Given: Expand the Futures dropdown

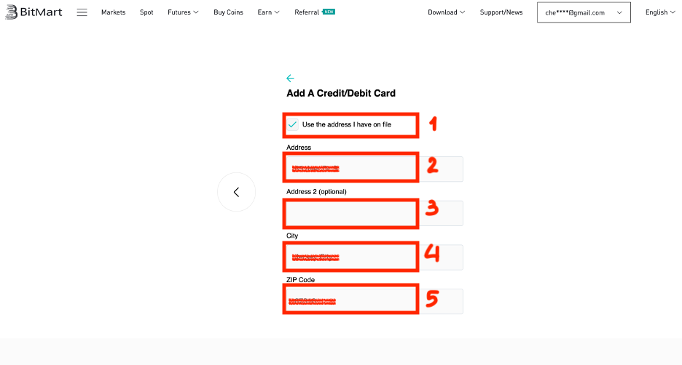Looking at the screenshot, I should pyautogui.click(x=183, y=12).
